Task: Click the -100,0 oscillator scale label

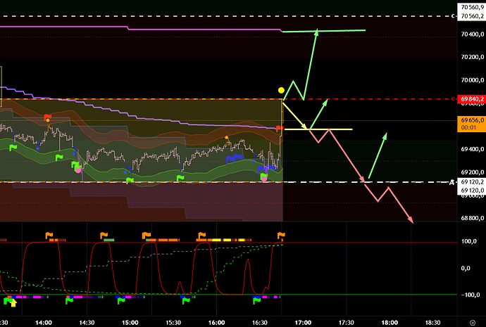Action: (469, 295)
